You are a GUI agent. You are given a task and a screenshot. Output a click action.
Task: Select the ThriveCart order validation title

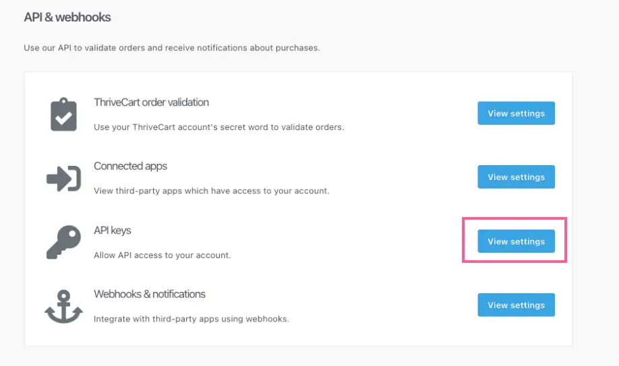[151, 102]
